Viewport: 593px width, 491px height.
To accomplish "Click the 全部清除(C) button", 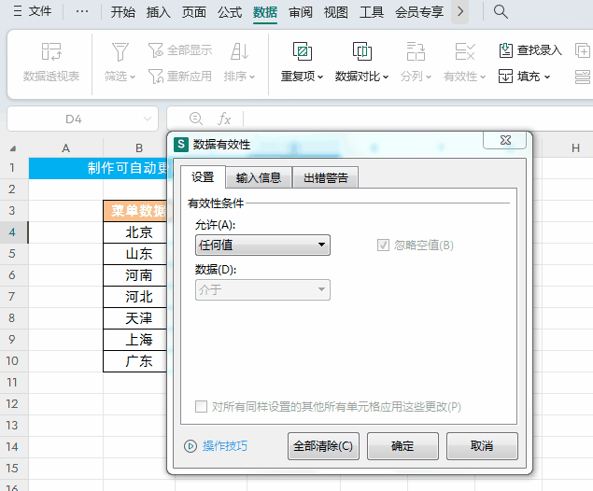I will pyautogui.click(x=323, y=446).
